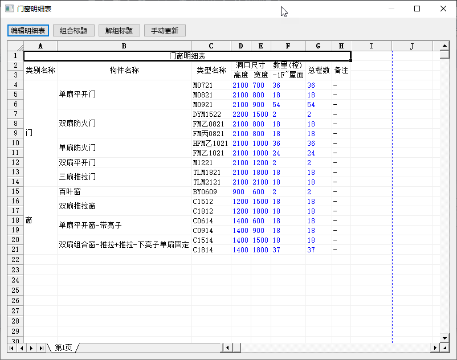
Task: Select row 25 header
Action: coord(15,291)
